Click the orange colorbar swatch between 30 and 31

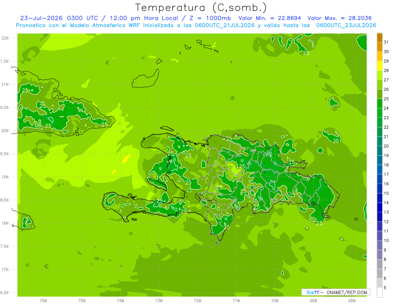coord(380,47)
